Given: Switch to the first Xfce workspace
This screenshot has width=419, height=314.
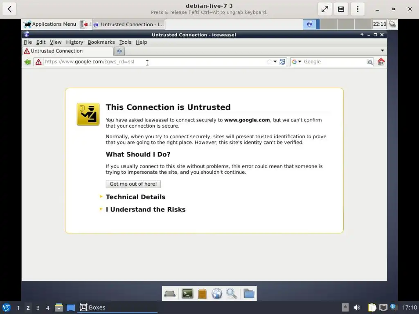Looking at the screenshot, I should point(311,24).
